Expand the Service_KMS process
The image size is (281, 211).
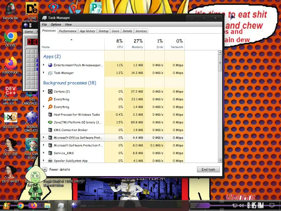click(44, 153)
